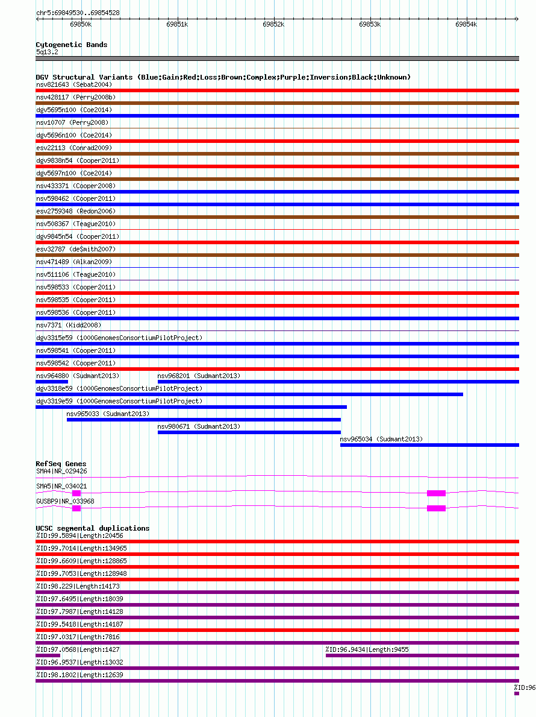The height and width of the screenshot is (717, 536).
Task: Select variant esv22113 (Conrad2009)
Action: tap(74, 148)
